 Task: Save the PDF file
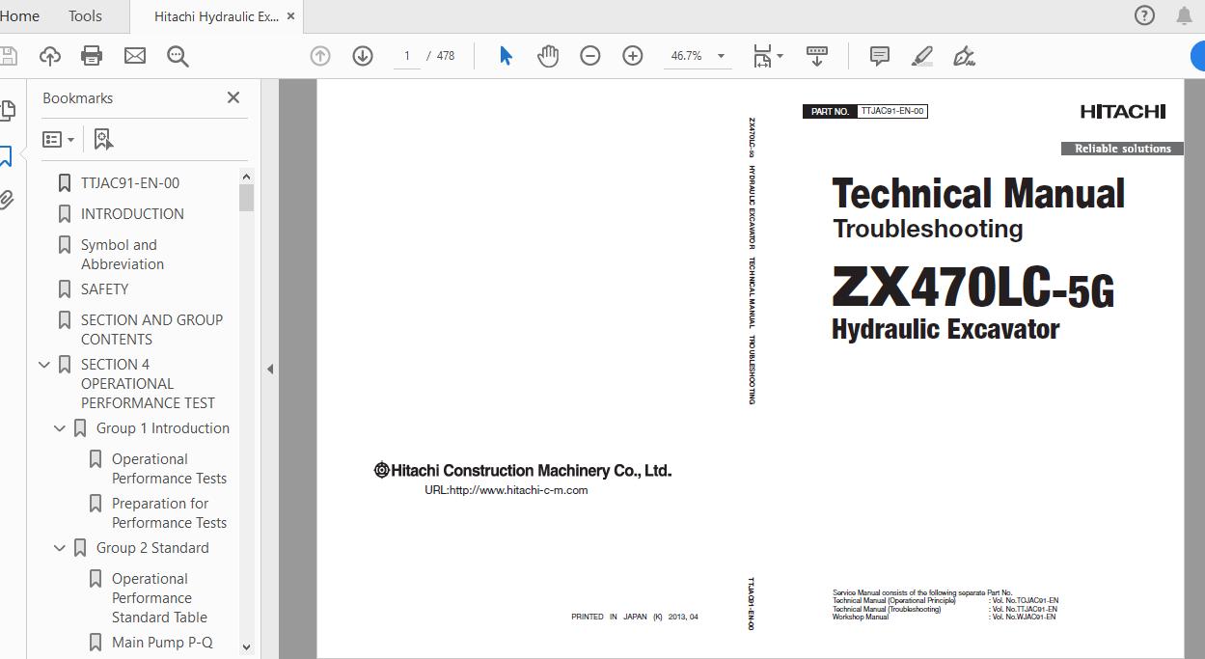pos(8,55)
